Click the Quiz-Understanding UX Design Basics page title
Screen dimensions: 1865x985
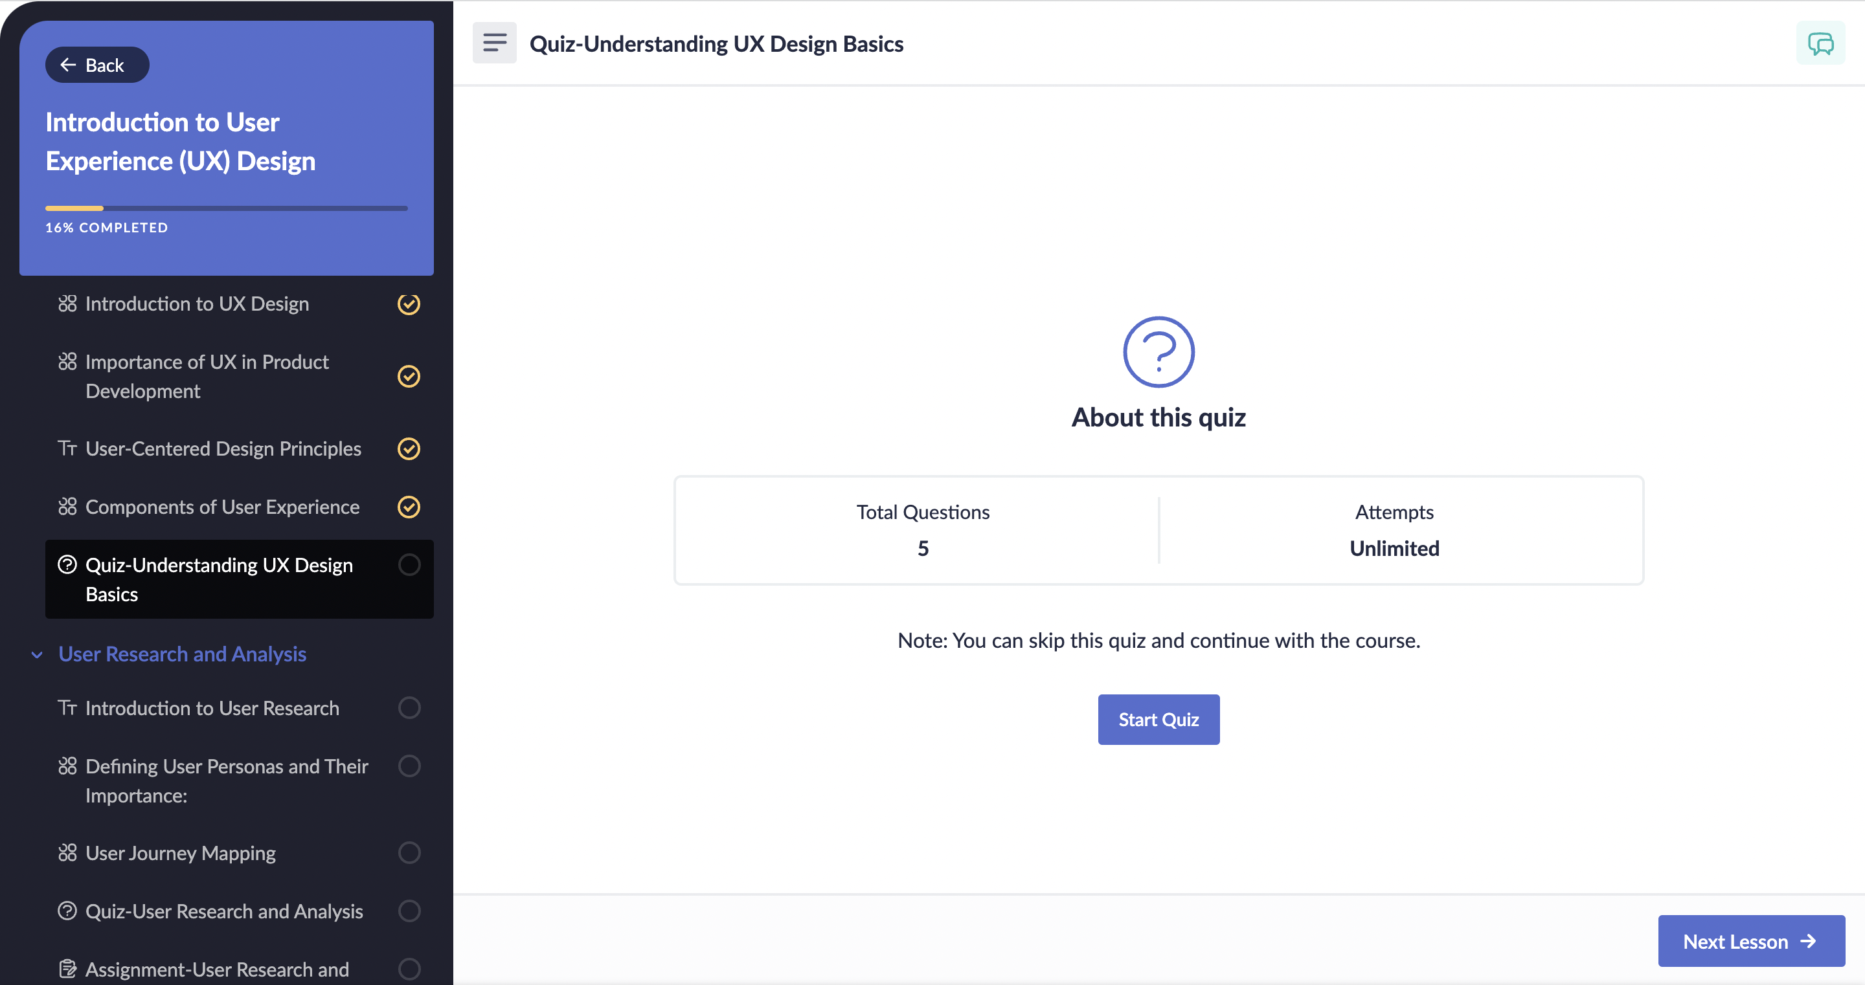point(716,43)
